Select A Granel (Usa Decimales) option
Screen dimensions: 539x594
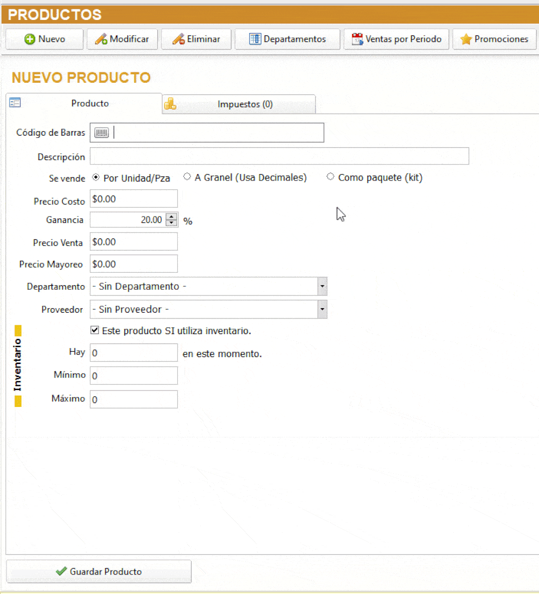pyautogui.click(x=187, y=177)
